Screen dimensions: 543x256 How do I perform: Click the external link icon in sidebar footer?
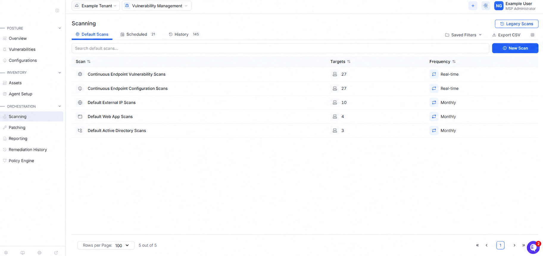56,253
